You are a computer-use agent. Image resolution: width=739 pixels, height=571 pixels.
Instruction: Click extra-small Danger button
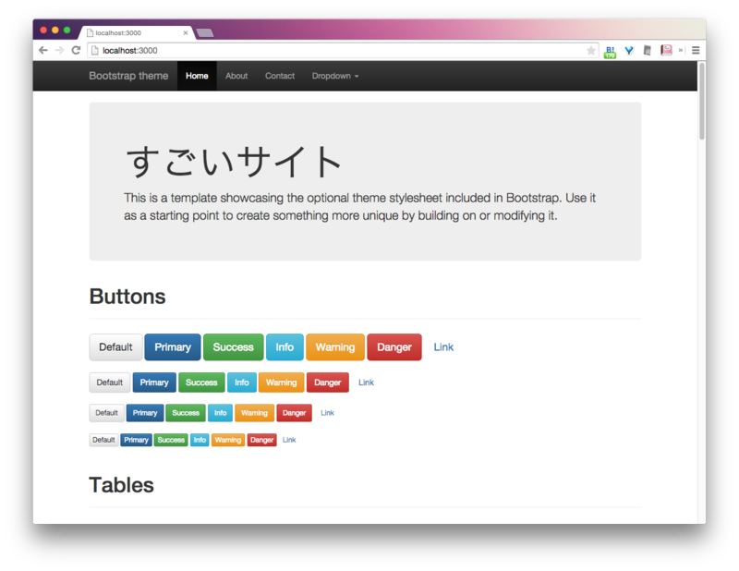tap(262, 440)
